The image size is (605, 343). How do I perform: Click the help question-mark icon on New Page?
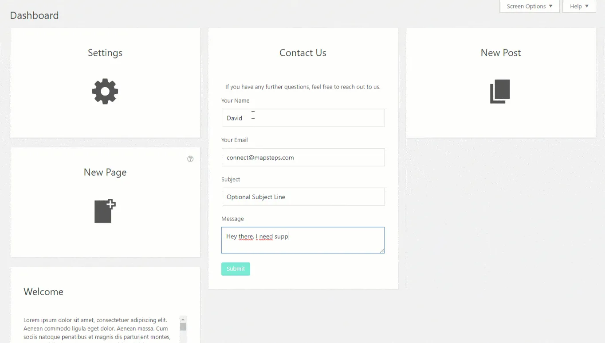(190, 159)
